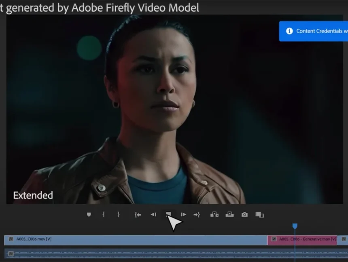Click the playhead marker above the timeline
The image size is (348, 262).
tap(295, 226)
